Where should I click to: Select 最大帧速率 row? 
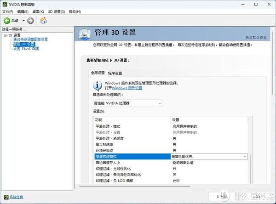tap(171, 144)
